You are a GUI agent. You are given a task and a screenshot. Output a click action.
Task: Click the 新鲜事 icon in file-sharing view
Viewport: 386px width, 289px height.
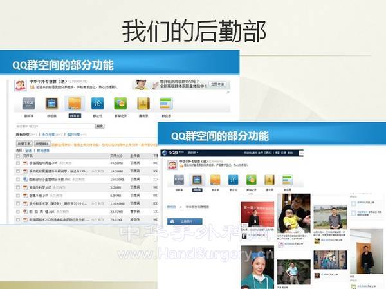coord(29,104)
